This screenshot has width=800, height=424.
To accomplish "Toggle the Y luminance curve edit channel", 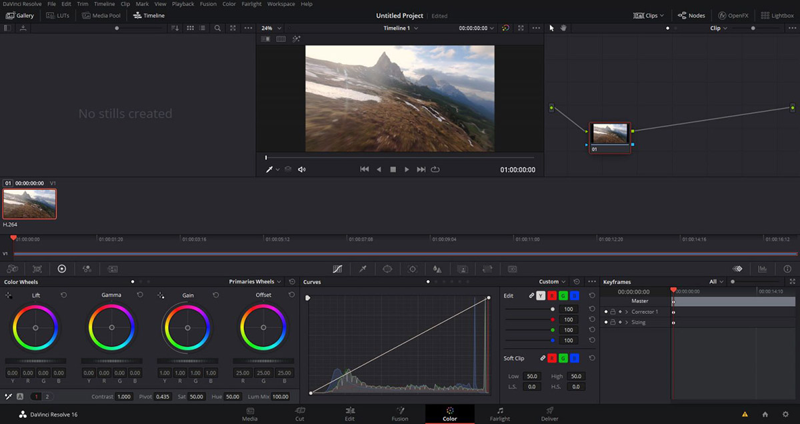I will [x=541, y=295].
